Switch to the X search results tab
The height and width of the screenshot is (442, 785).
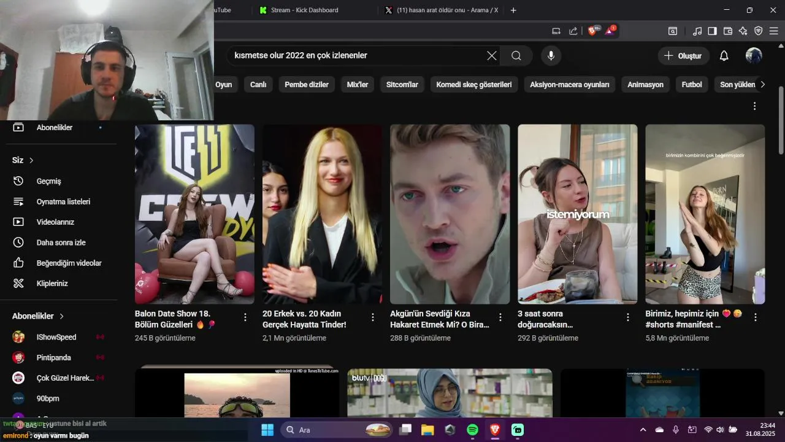pyautogui.click(x=442, y=10)
